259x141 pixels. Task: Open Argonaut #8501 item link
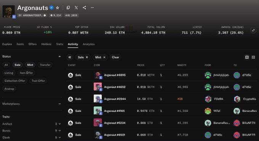click(115, 135)
